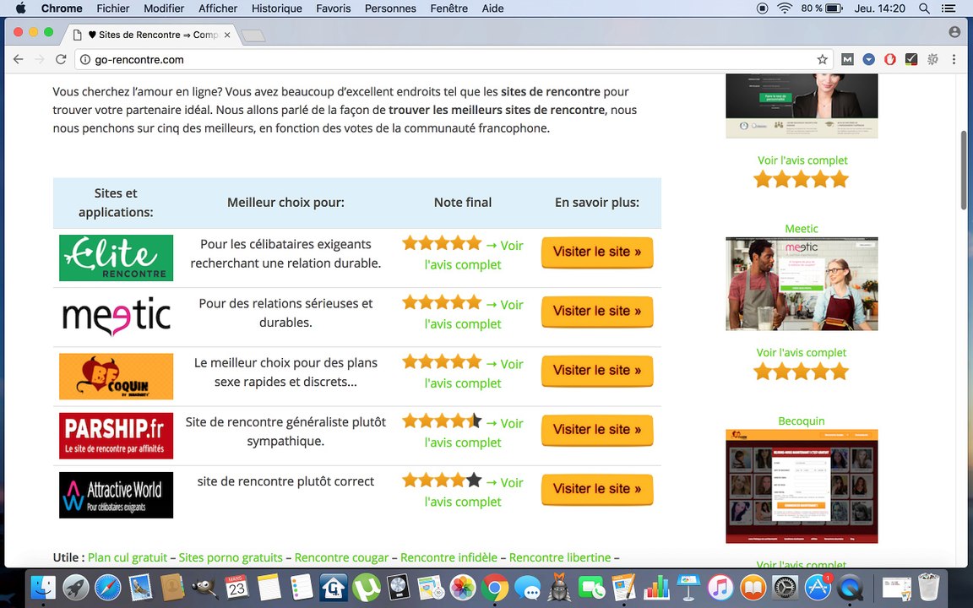Viewport: 973px width, 608px height.
Task: Go back with the browser back arrow
Action: 18,60
